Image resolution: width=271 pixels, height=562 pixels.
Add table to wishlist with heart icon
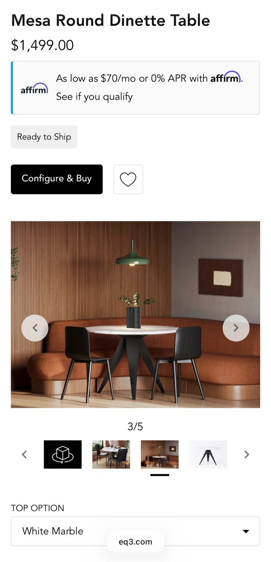[128, 180]
